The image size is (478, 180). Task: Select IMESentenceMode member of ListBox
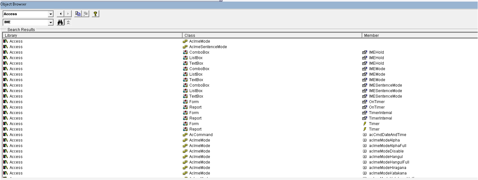click(385, 91)
